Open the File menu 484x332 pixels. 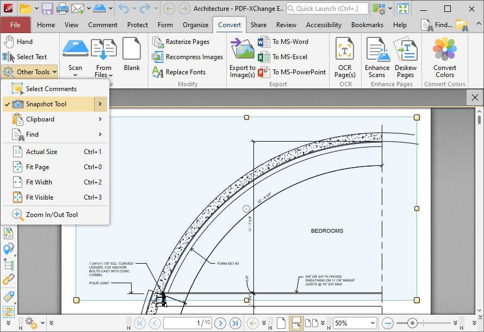click(16, 24)
